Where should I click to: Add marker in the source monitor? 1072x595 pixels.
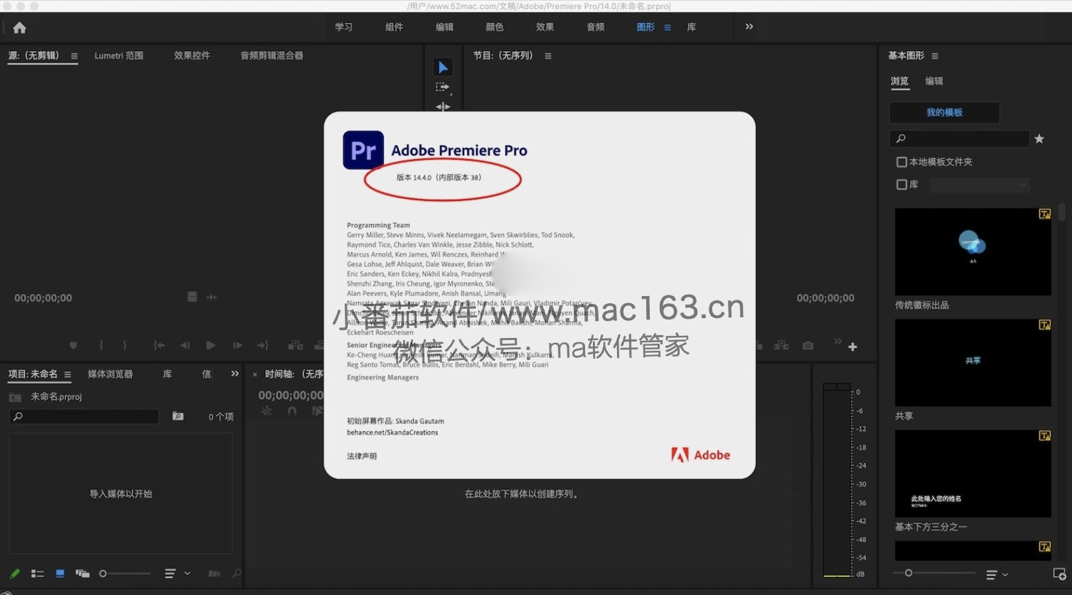[x=73, y=345]
